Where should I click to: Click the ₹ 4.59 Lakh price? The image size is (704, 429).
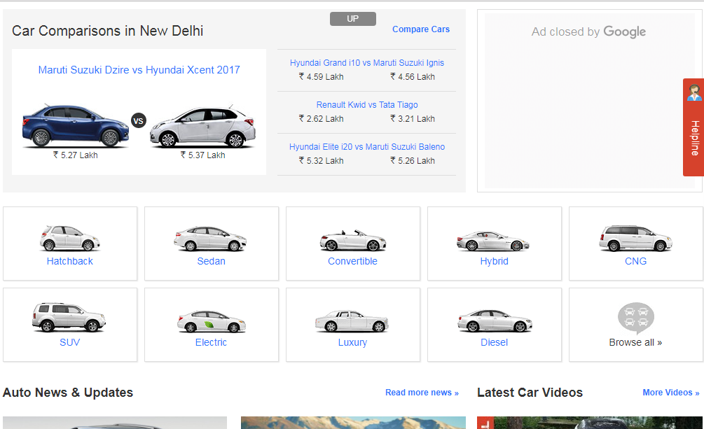tap(321, 77)
